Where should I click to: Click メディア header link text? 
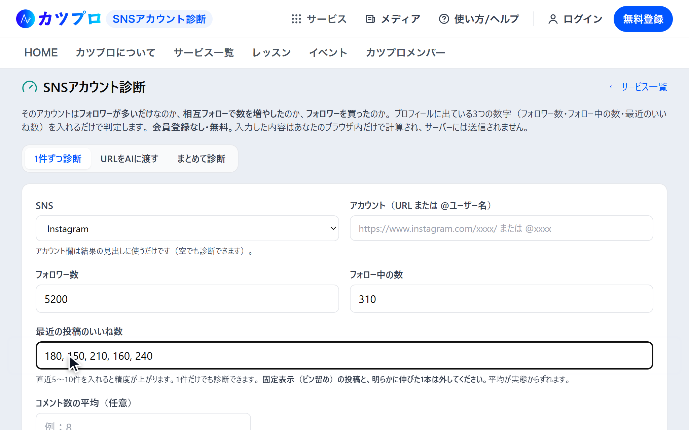pos(401,19)
